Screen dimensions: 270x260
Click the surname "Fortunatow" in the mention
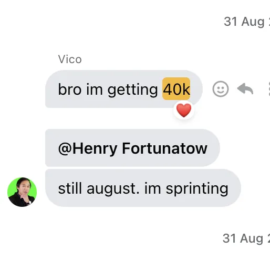[x=165, y=148]
